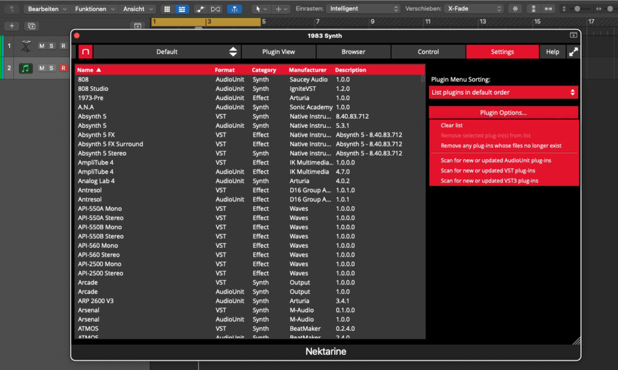
Task: Click the add track plus icon
Action: pyautogui.click(x=12, y=26)
